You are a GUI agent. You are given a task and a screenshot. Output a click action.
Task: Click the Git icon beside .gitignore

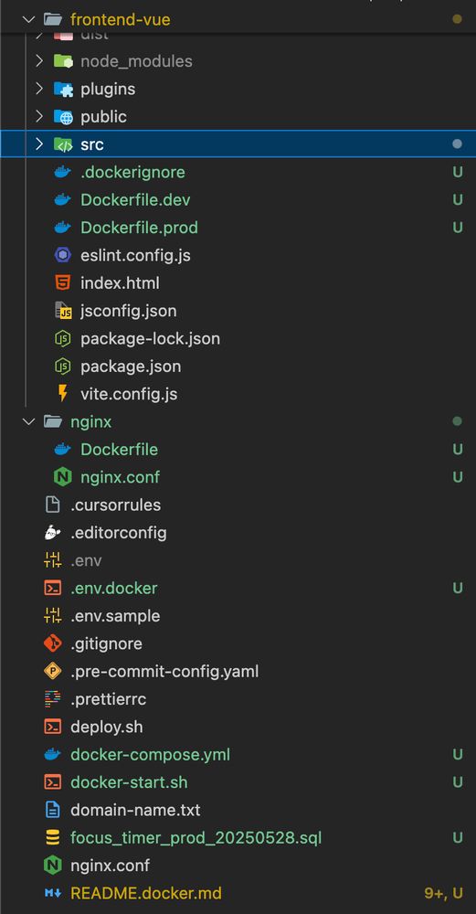52,643
